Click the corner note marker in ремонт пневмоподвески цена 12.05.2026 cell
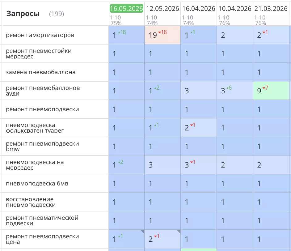The height and width of the screenshot is (251, 291). pos(179,232)
